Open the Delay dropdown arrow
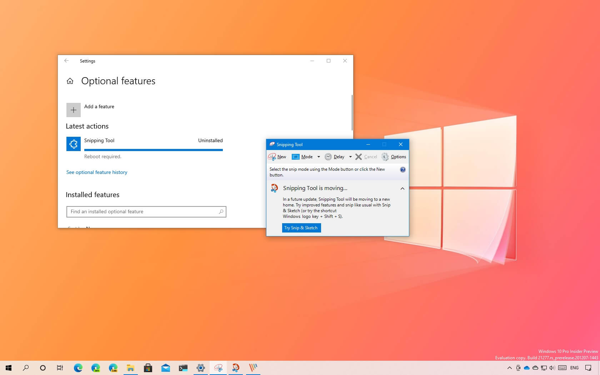Viewport: 600px width, 375px height. (x=350, y=156)
